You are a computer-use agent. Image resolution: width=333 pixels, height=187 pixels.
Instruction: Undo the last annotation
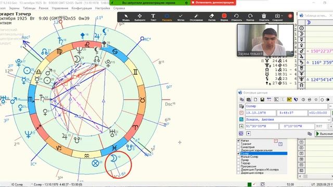pos(236,17)
